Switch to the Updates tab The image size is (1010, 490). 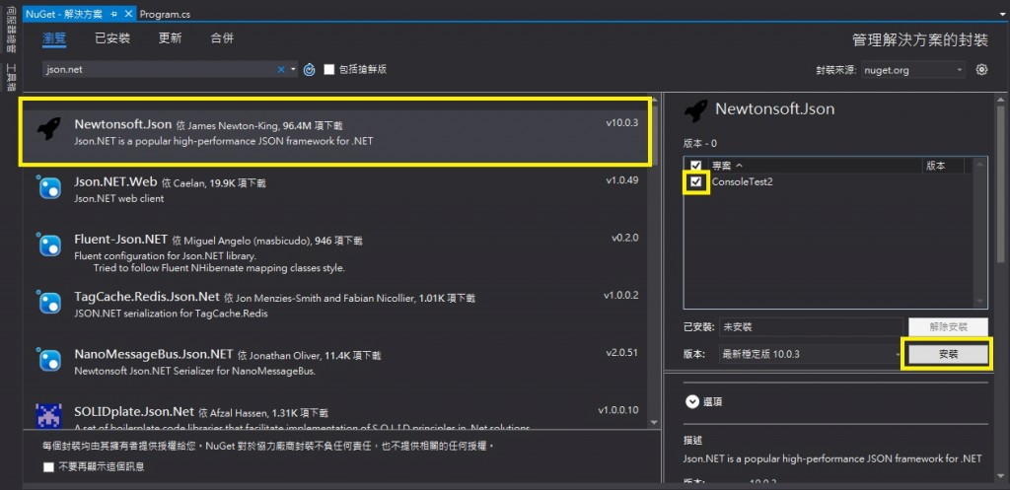[x=170, y=38]
